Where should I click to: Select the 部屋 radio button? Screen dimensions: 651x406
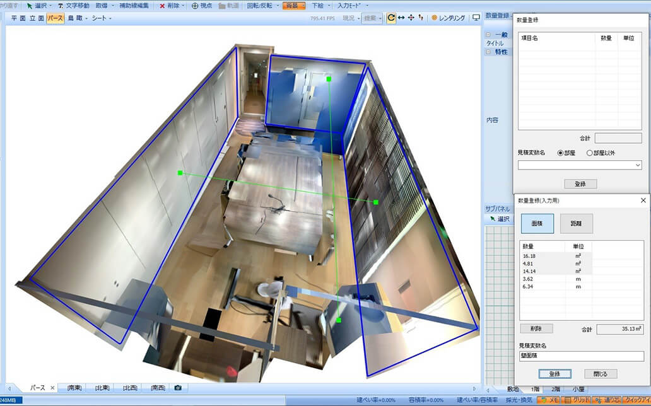[560, 153]
